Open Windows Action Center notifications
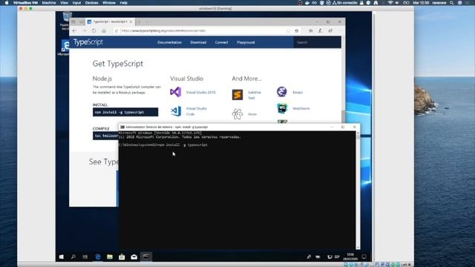Screen dimensions: 475x267 [364, 257]
